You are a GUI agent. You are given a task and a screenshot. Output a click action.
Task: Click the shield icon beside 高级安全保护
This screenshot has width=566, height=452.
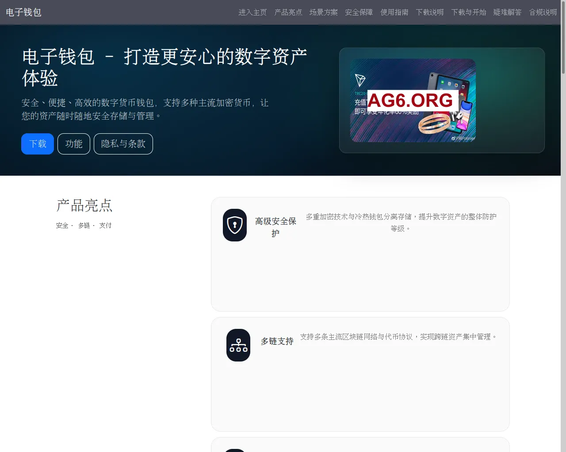point(235,225)
